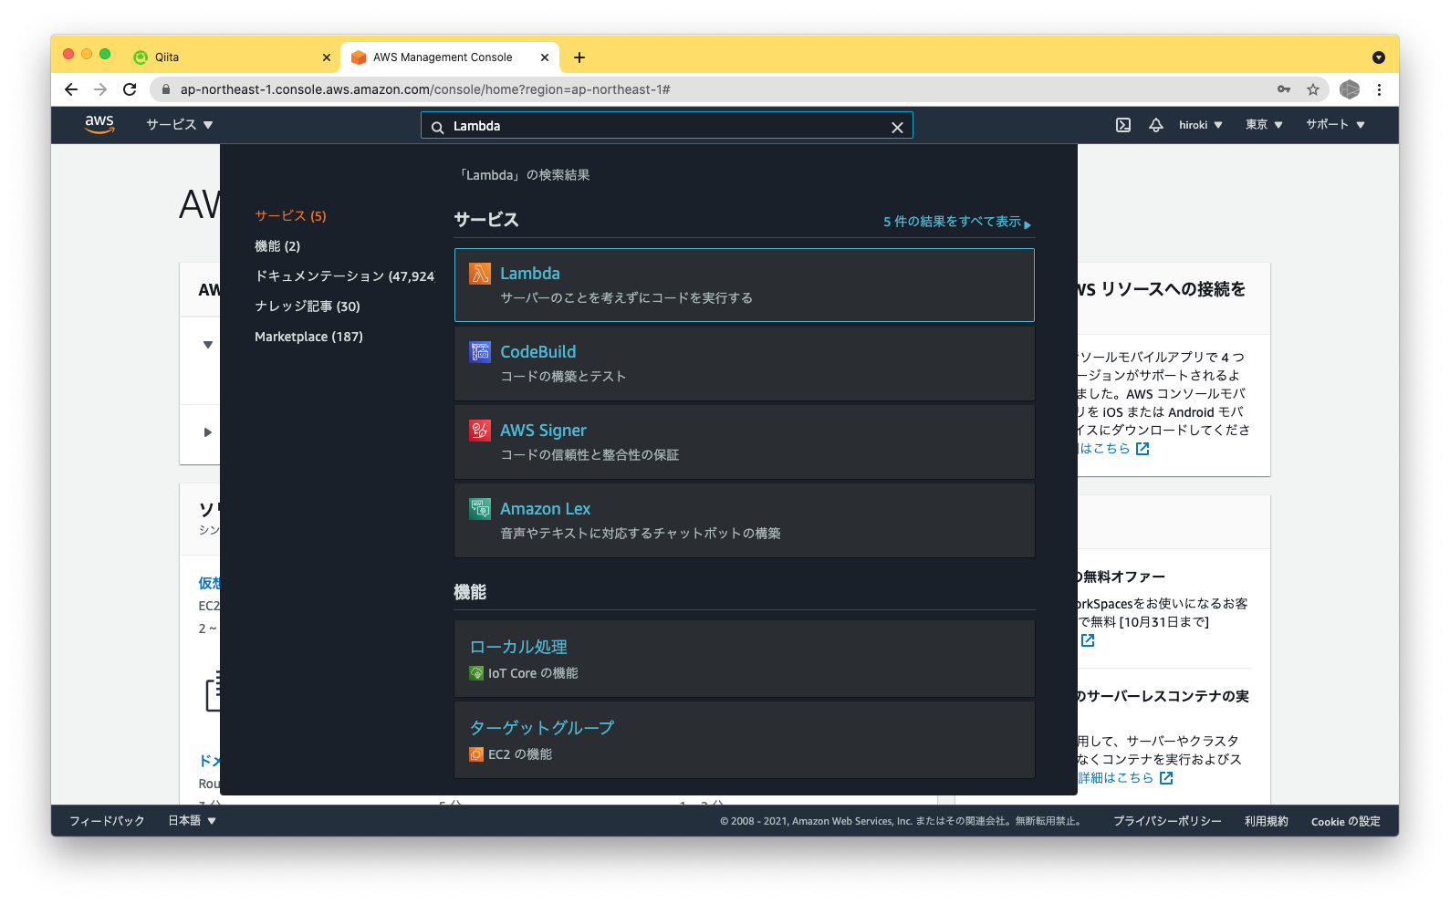Expand the サービス menu in the AWS header
This screenshot has height=904, width=1450.
pyautogui.click(x=180, y=125)
